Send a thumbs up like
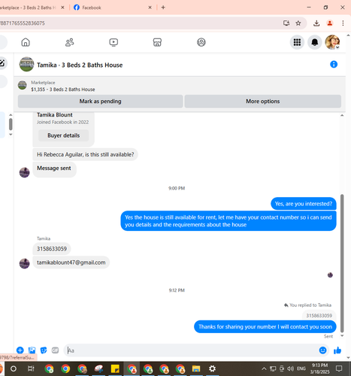This screenshot has height=376, width=351. (337, 350)
